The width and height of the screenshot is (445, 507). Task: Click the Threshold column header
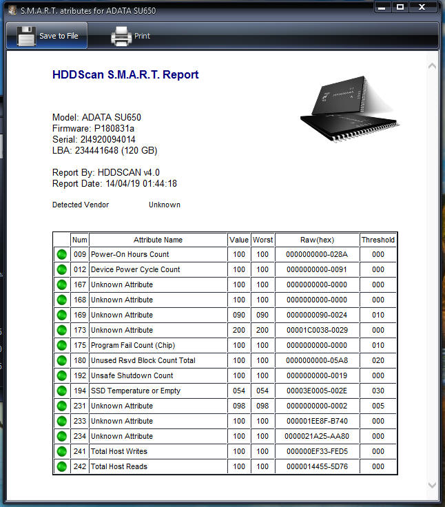coord(378,240)
